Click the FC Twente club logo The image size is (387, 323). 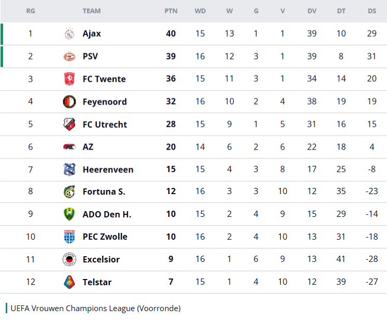(69, 79)
